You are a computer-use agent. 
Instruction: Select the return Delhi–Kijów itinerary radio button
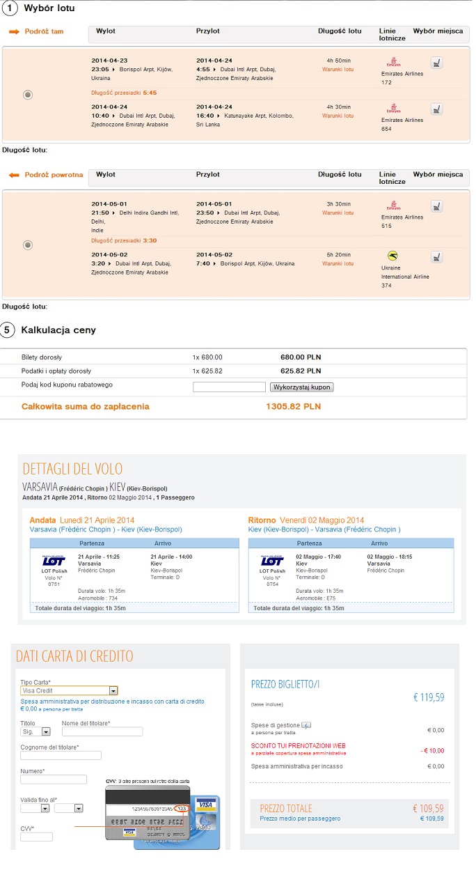28,245
